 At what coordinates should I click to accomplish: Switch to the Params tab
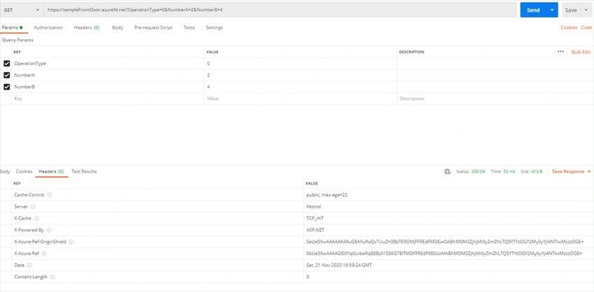[11, 28]
